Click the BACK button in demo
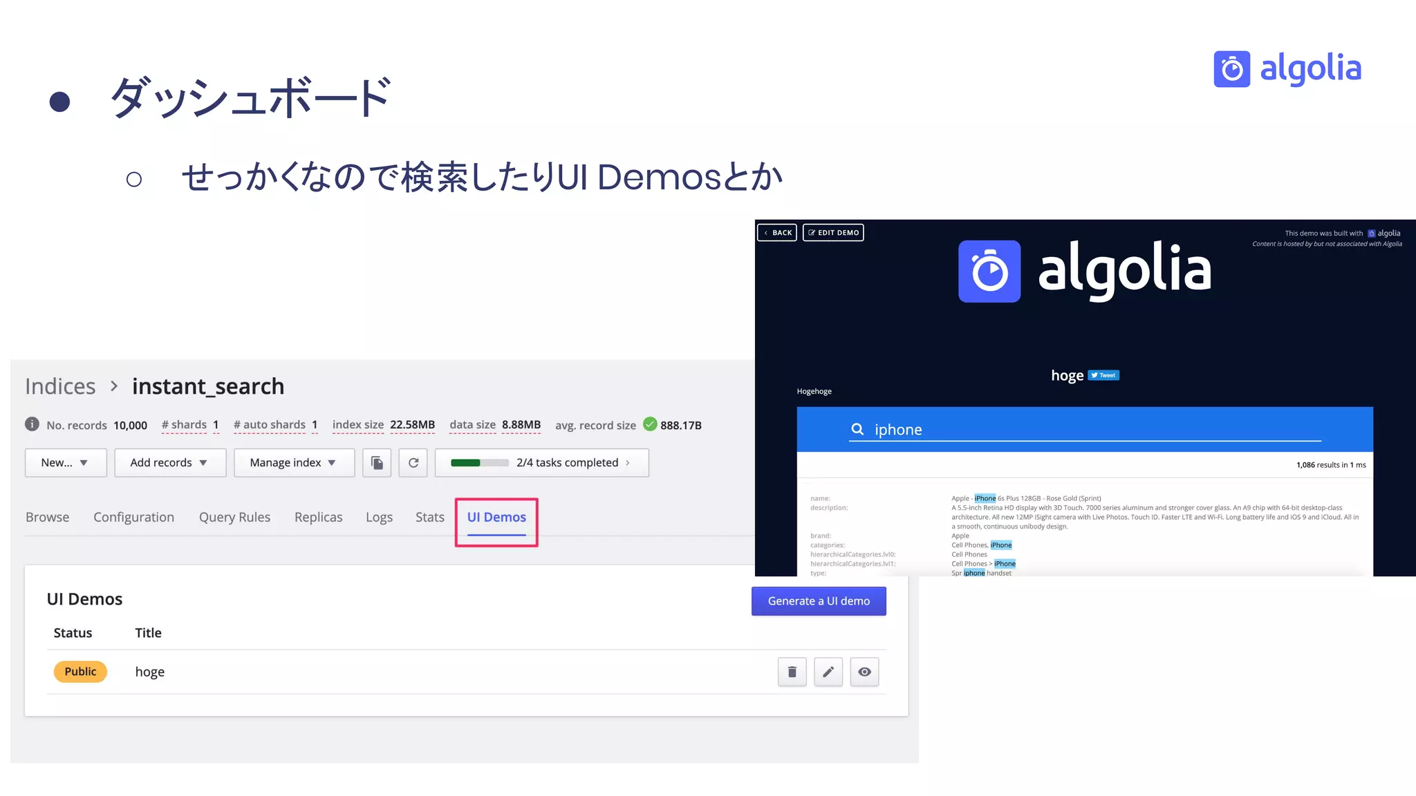The width and height of the screenshot is (1416, 796). (x=777, y=233)
